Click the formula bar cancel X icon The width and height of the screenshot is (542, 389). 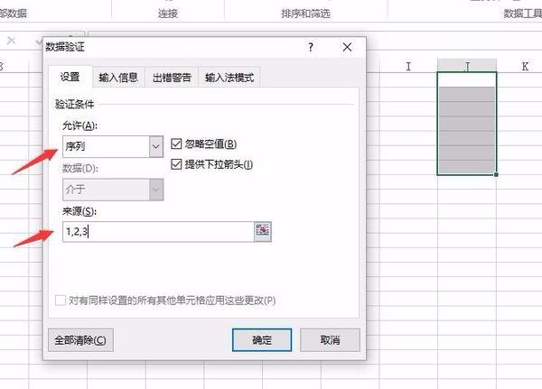pyautogui.click(x=11, y=41)
